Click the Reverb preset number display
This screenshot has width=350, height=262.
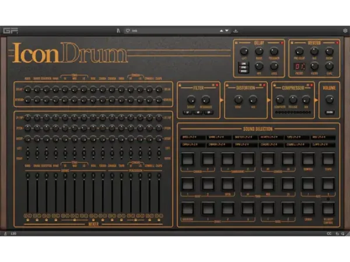(299, 66)
